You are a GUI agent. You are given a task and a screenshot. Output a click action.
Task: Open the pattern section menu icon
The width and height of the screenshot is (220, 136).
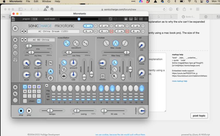tap(15, 87)
